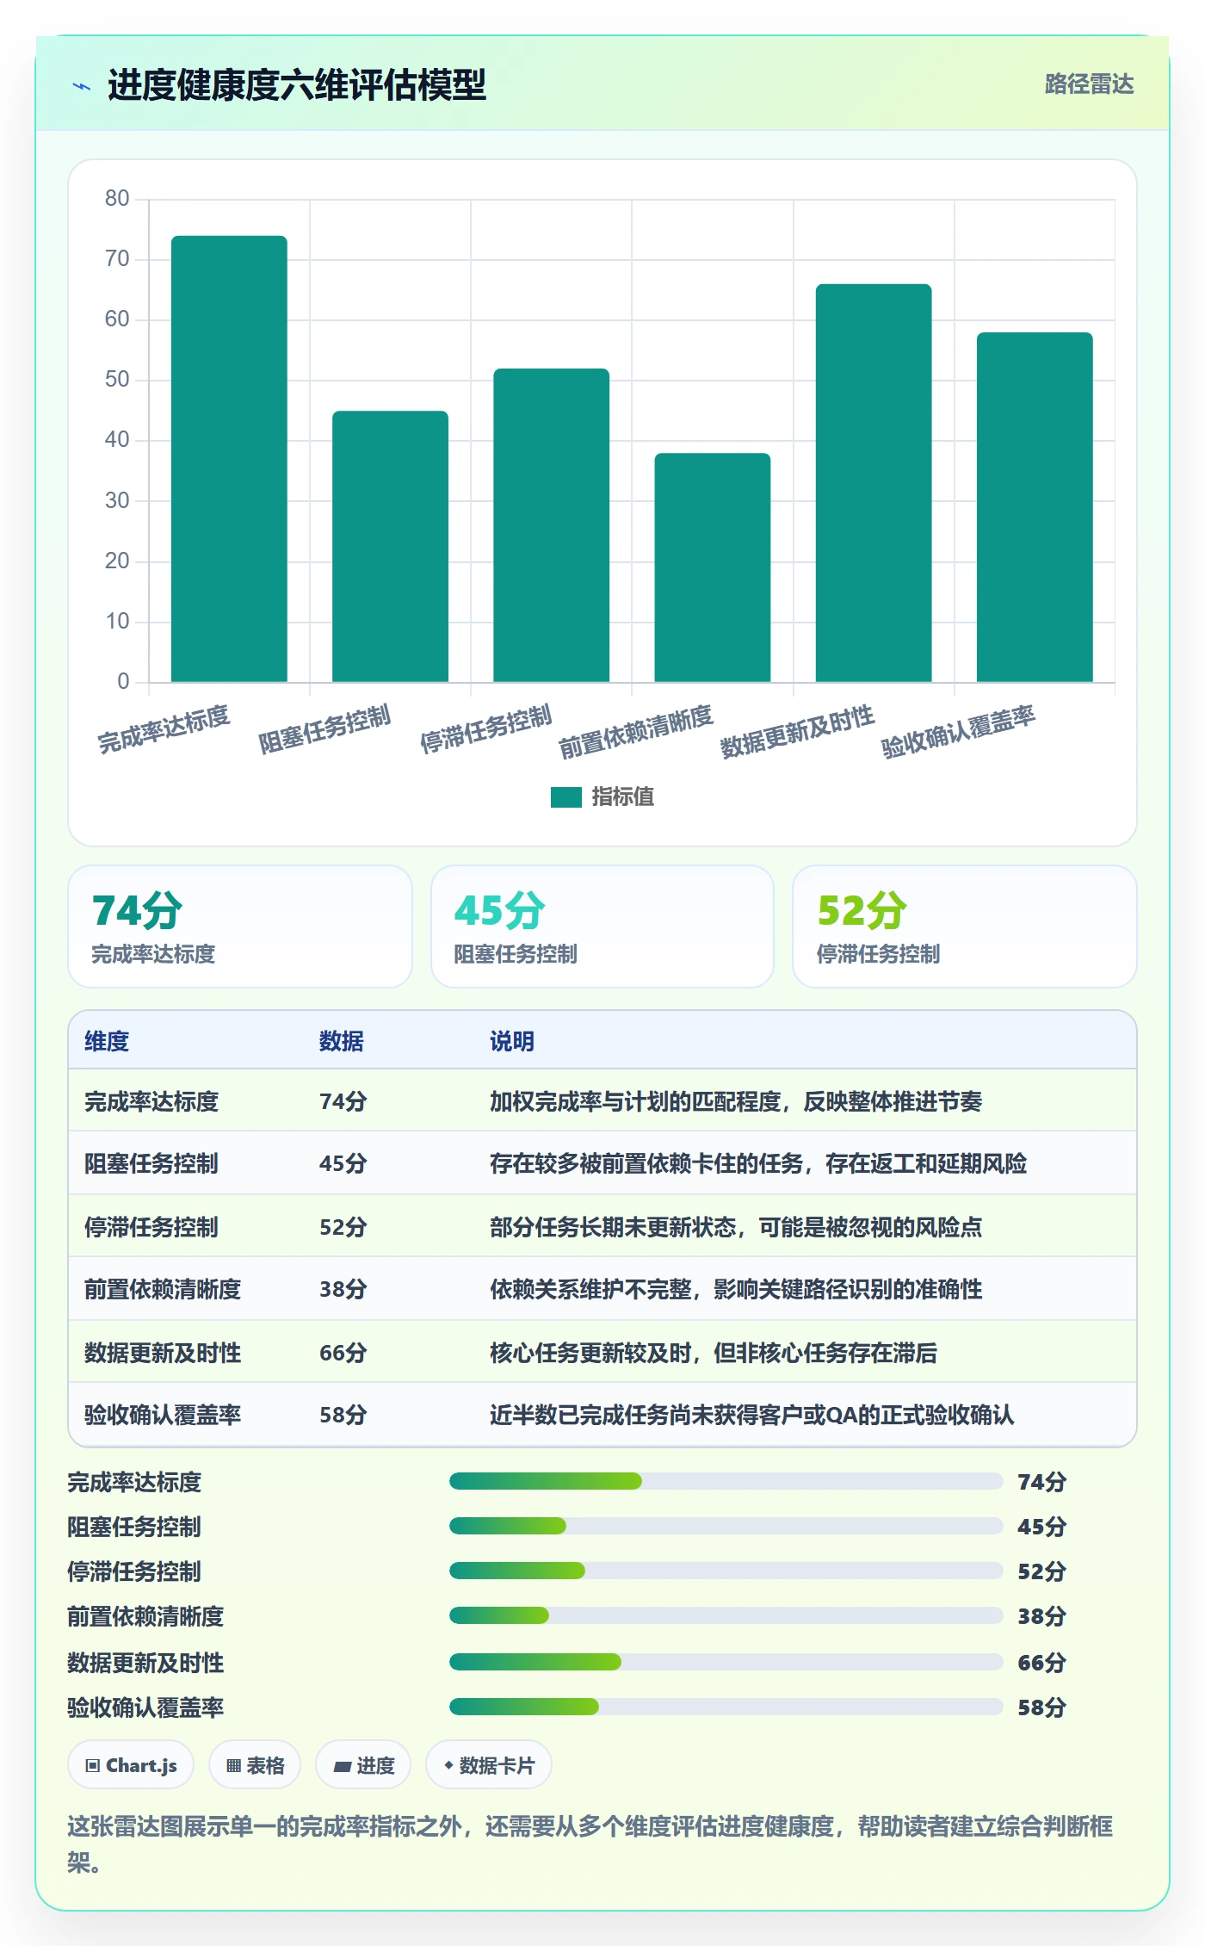
Task: Click the 路径雷达 label in header
Action: pyautogui.click(x=1089, y=84)
